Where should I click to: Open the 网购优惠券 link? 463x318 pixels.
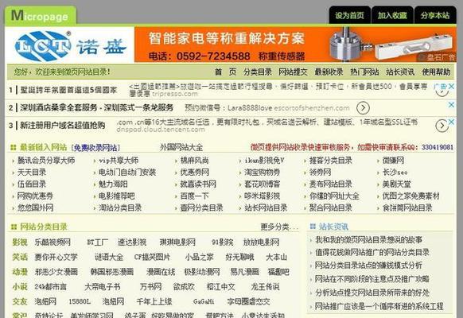click(x=35, y=196)
